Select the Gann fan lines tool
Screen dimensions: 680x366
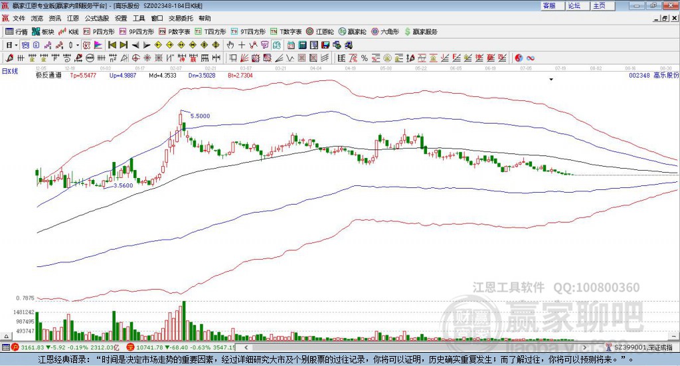pyautogui.click(x=245, y=58)
